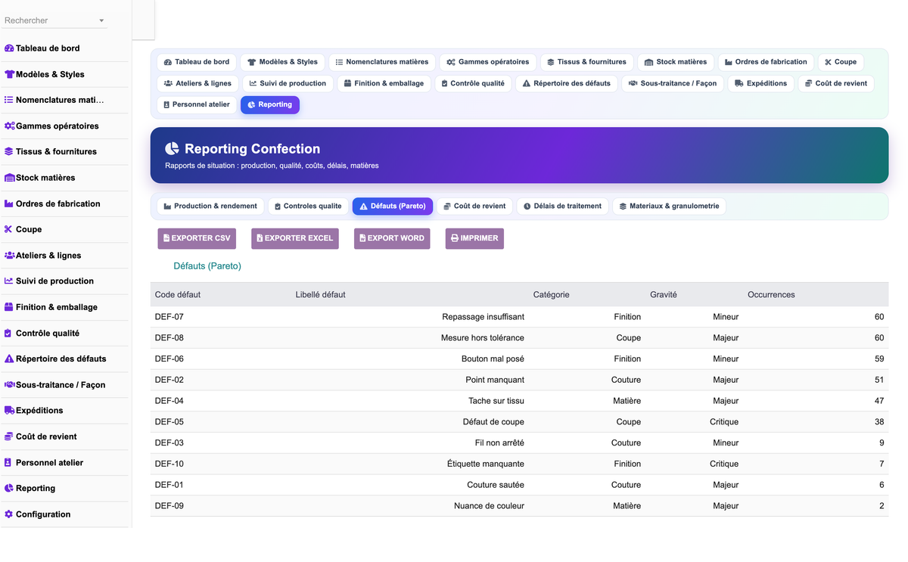Image resolution: width=908 pixels, height=562 pixels.
Task: Click the Occurrences column header
Action: [x=771, y=294]
